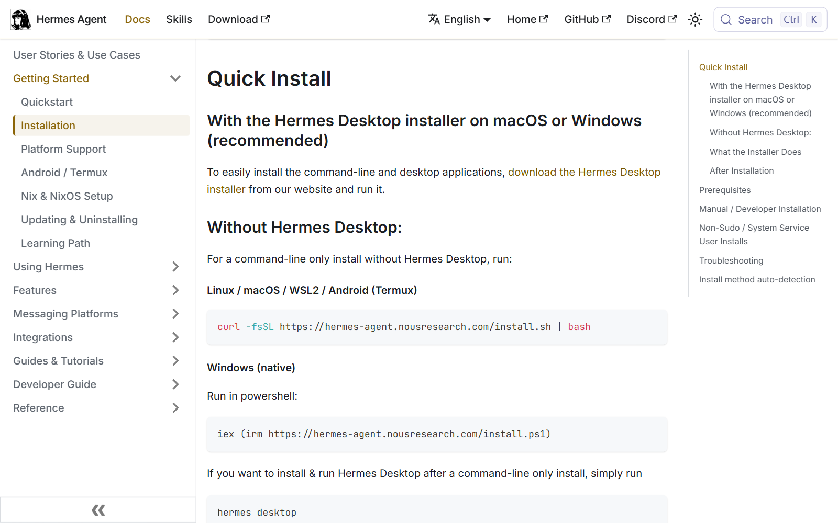Click 'Run in powershell:' text
This screenshot has width=838, height=523.
252,396
